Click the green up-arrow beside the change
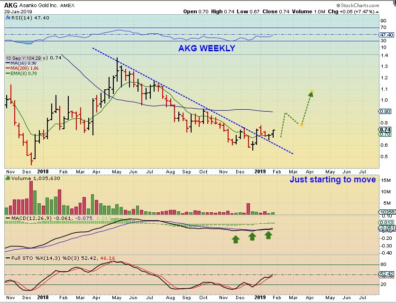This screenshot has height=303, width=396. (378, 12)
